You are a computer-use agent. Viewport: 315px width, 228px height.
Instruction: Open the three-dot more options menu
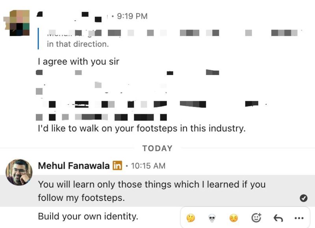(299, 218)
